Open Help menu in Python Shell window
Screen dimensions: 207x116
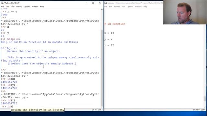pyautogui.click(x=42, y=6)
